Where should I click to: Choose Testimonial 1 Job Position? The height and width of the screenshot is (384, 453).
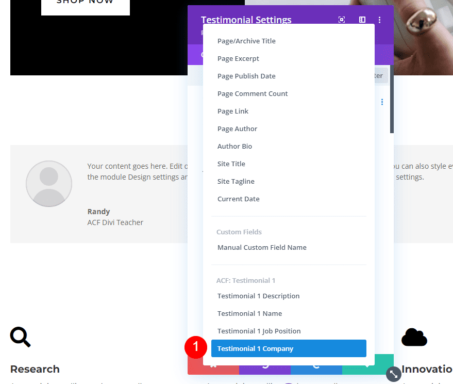coord(259,331)
